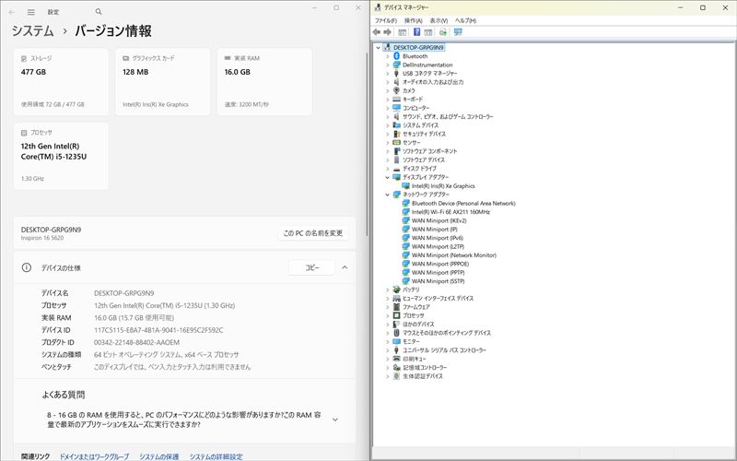Expand the RAM FAQ question chevron
This screenshot has width=737, height=461.
334,420
